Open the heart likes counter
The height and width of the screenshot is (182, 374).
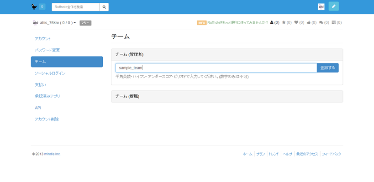click(300, 22)
